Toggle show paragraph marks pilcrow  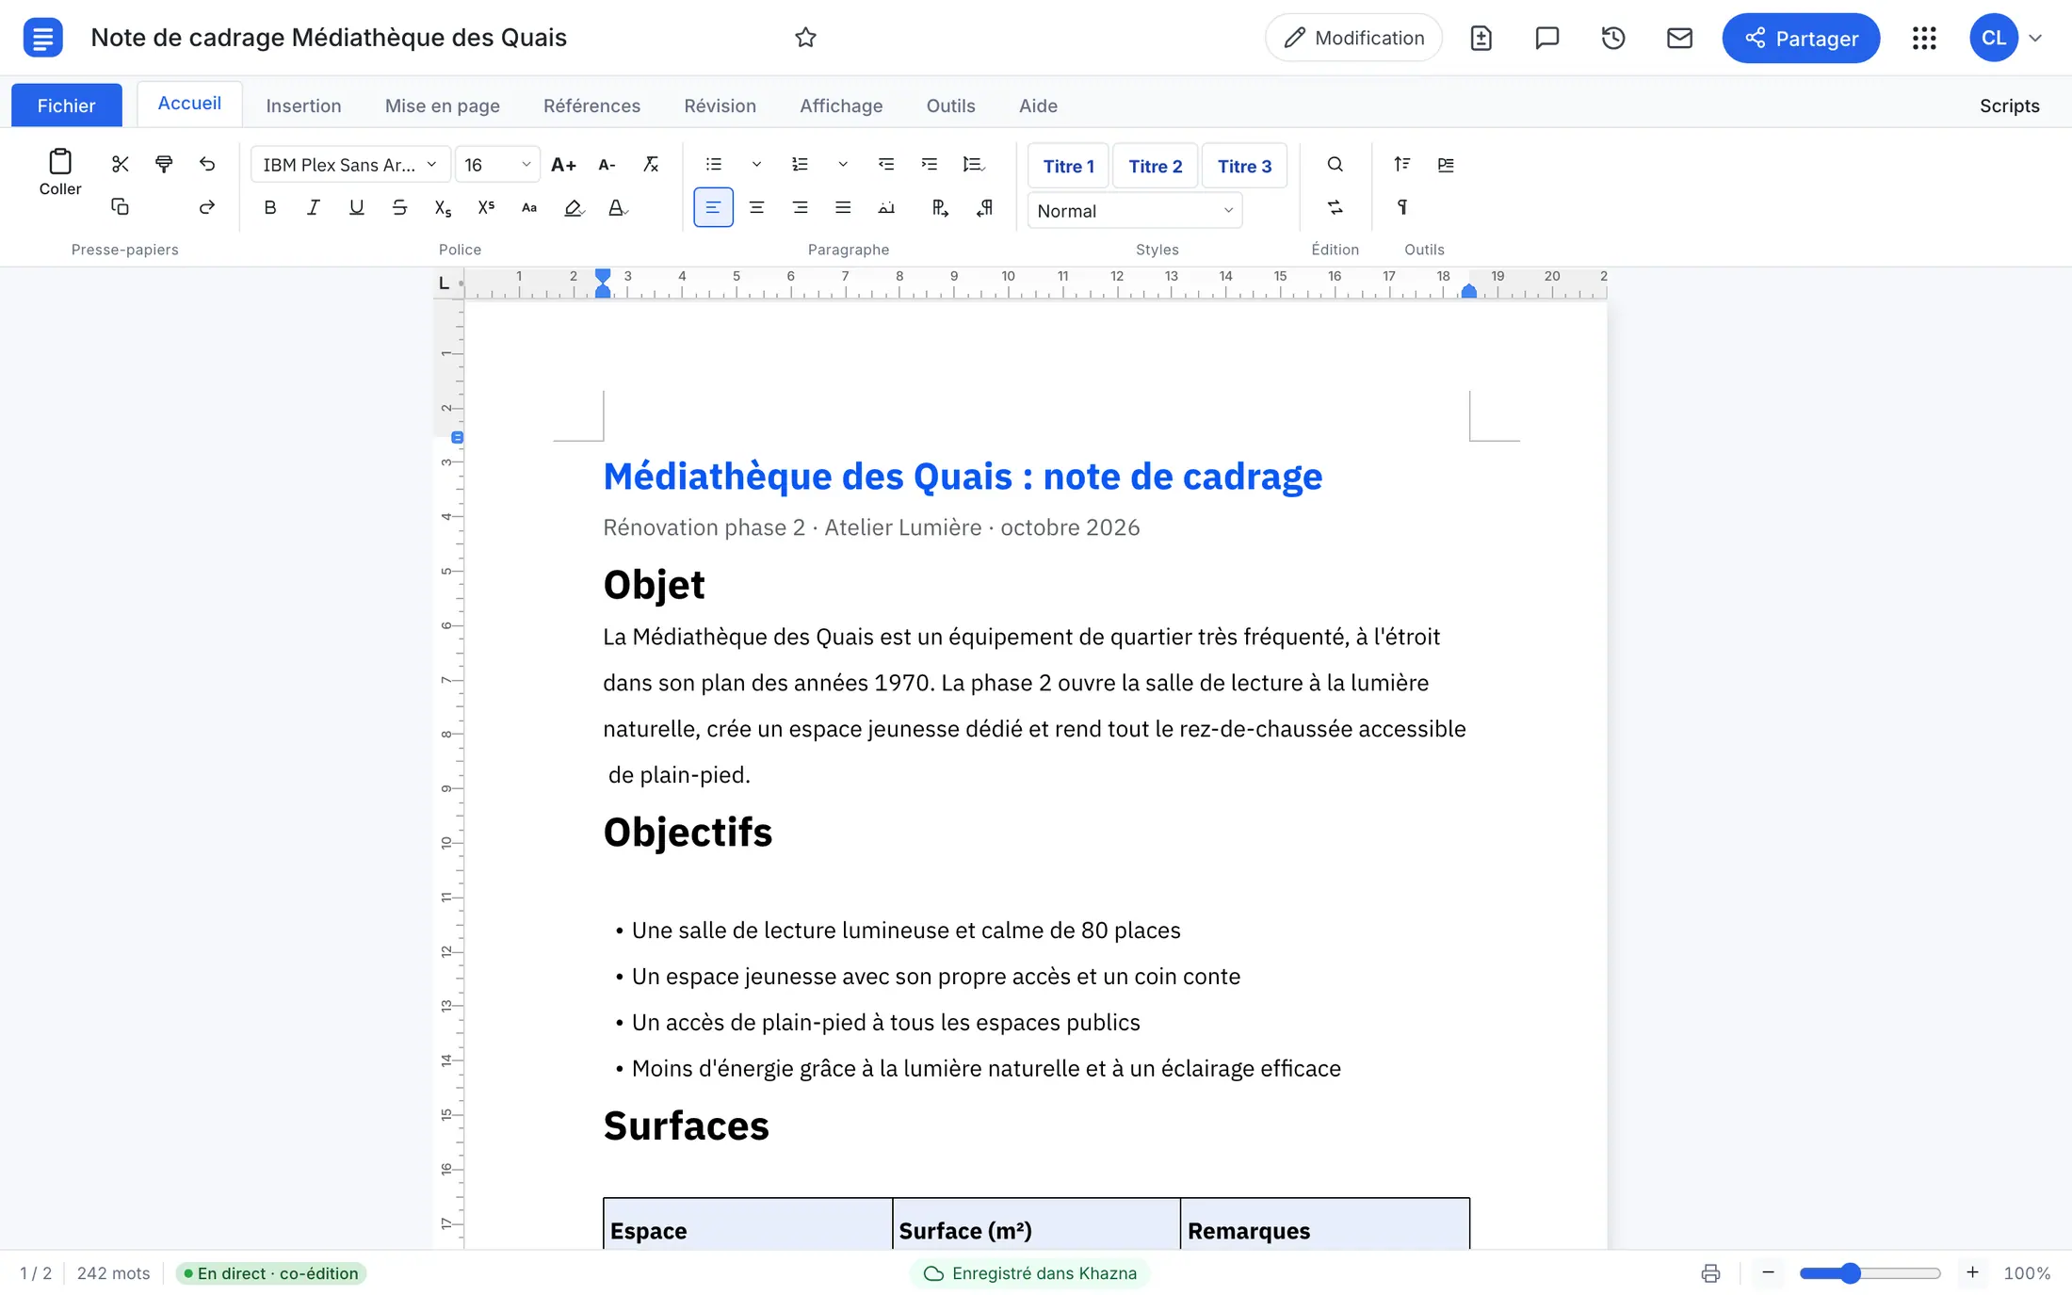point(1401,207)
